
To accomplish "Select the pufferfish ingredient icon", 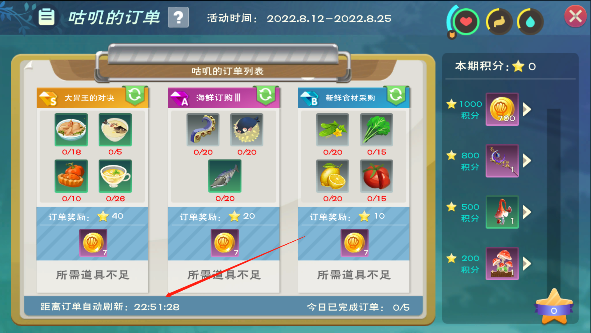I will (x=247, y=130).
